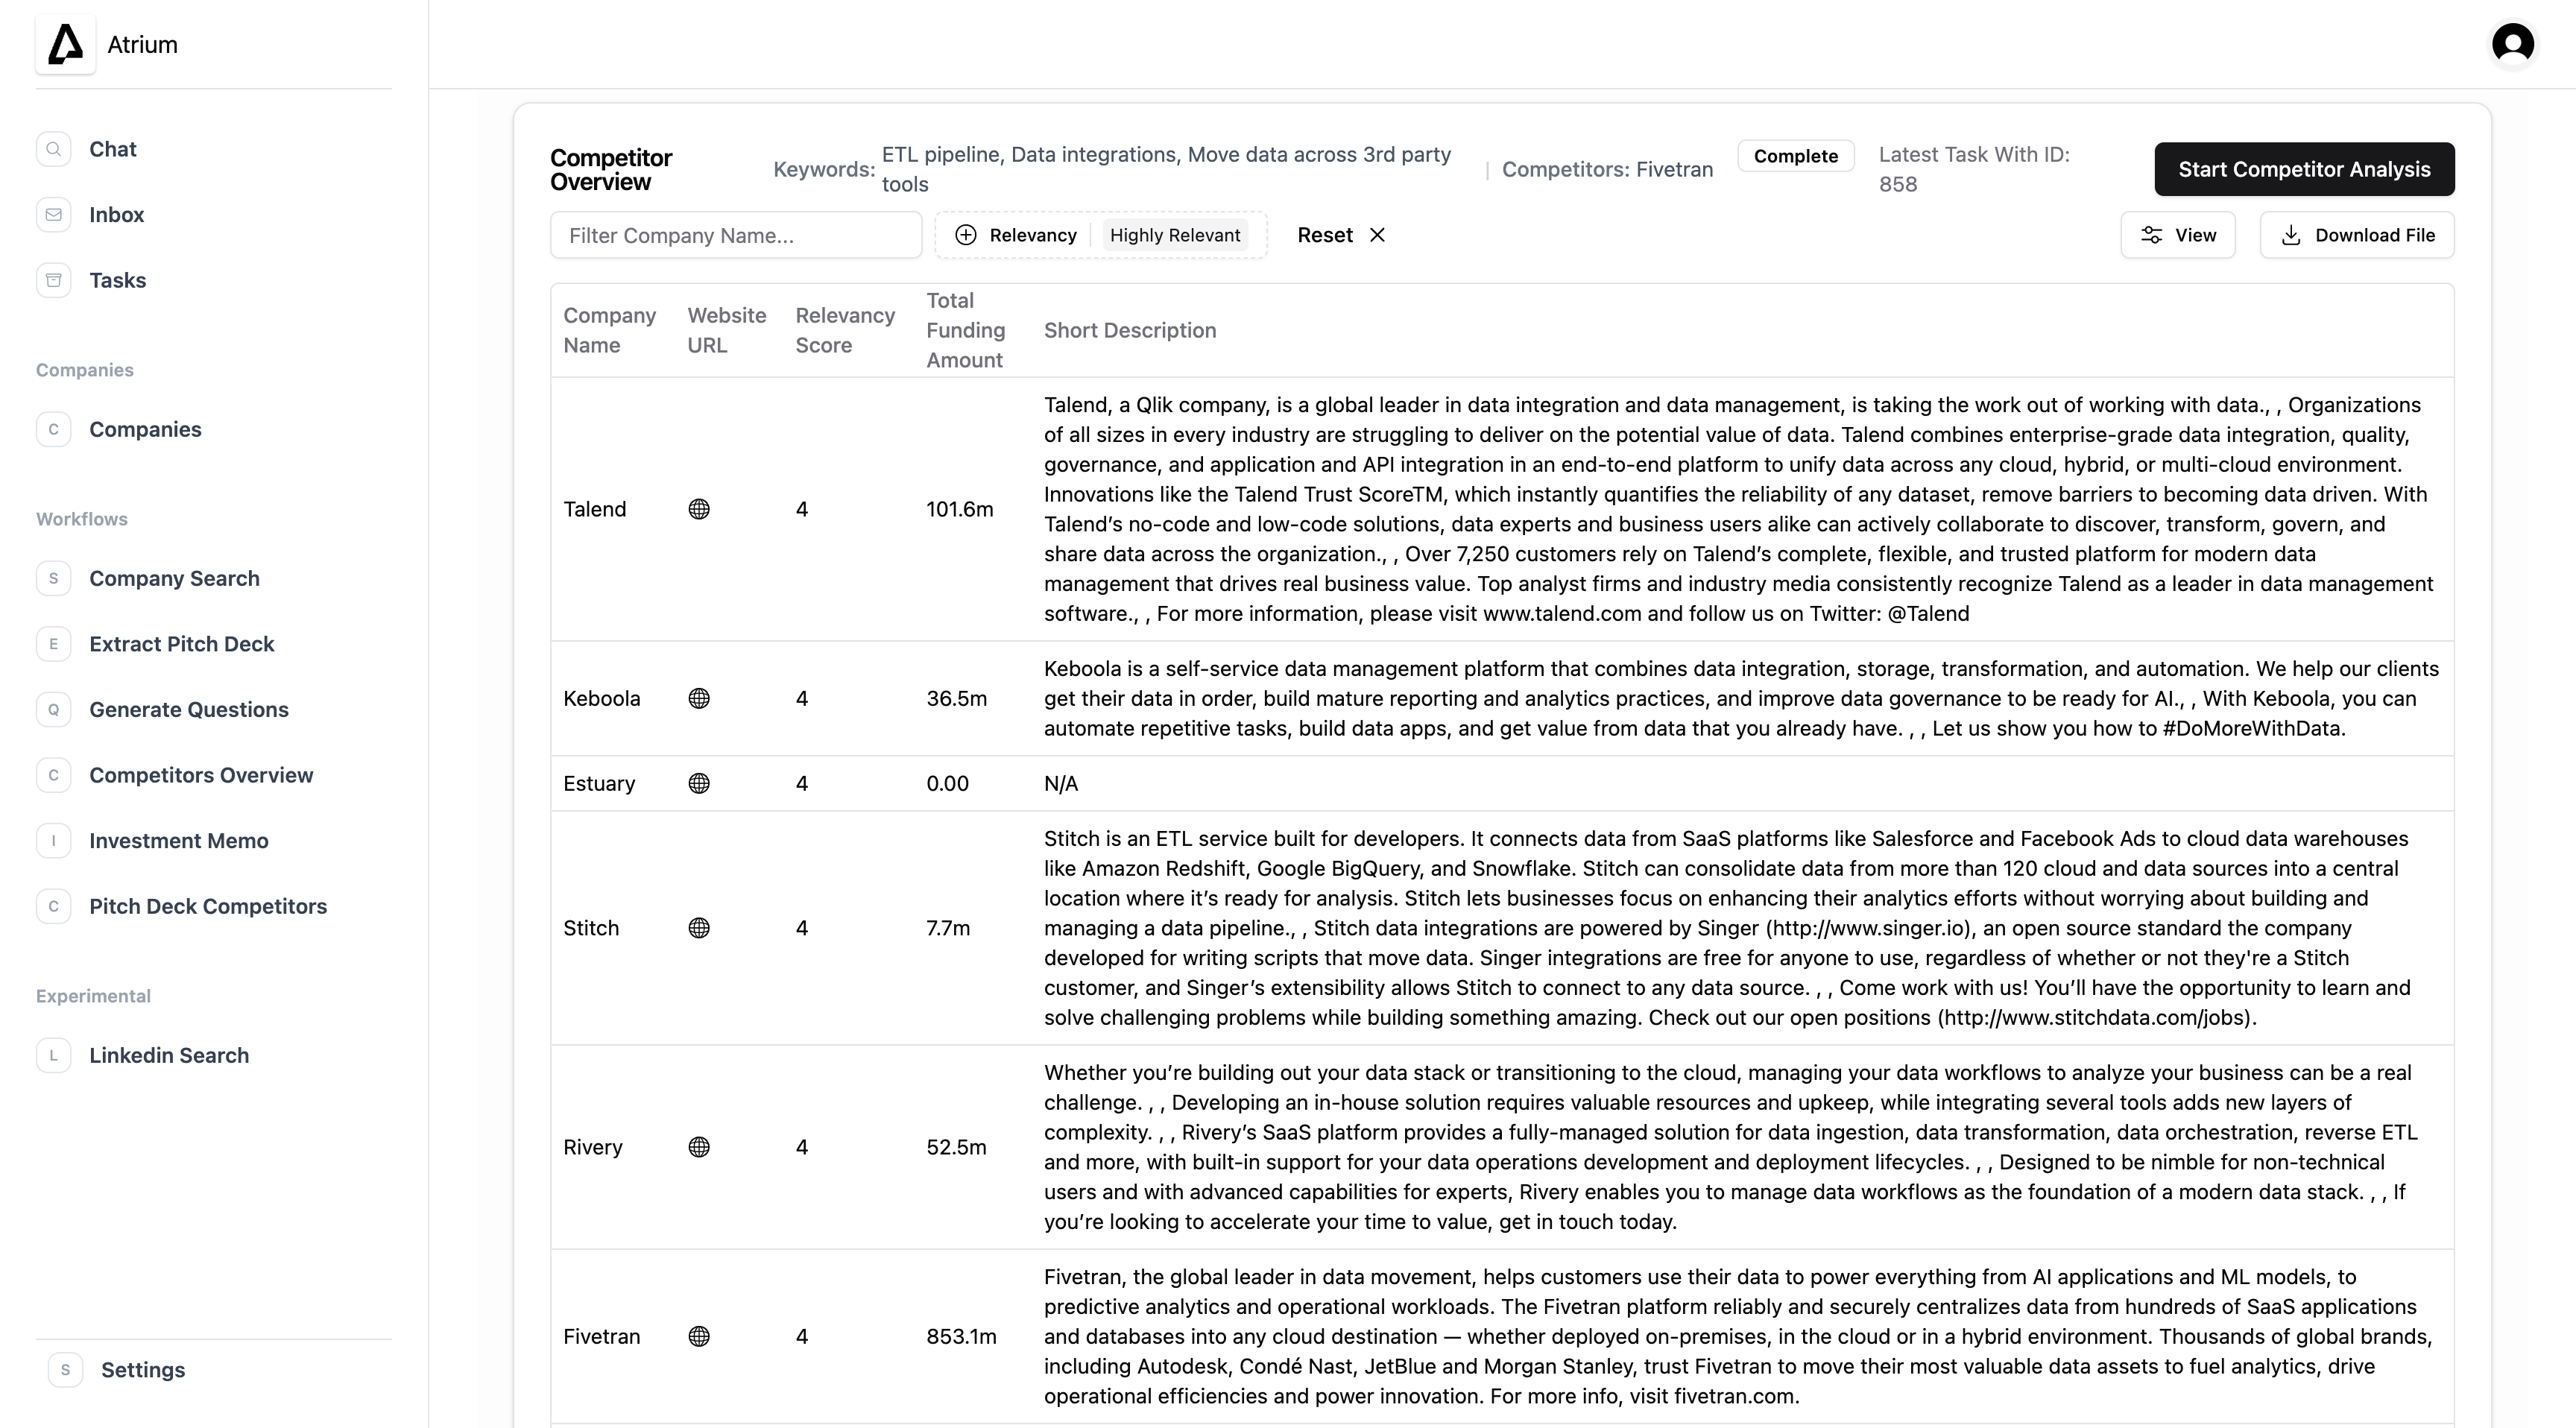Click the Relevancy Score column header

[845, 330]
